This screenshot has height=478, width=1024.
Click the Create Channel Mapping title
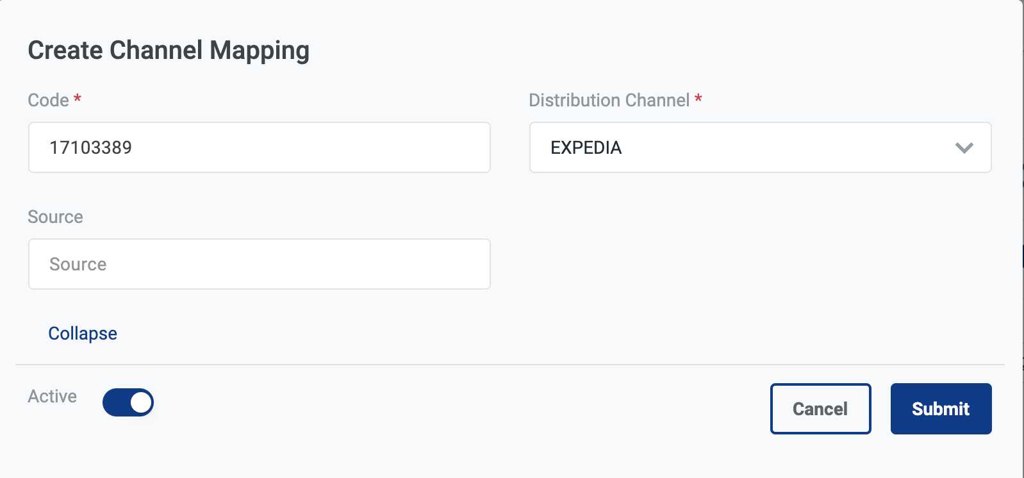tap(169, 50)
